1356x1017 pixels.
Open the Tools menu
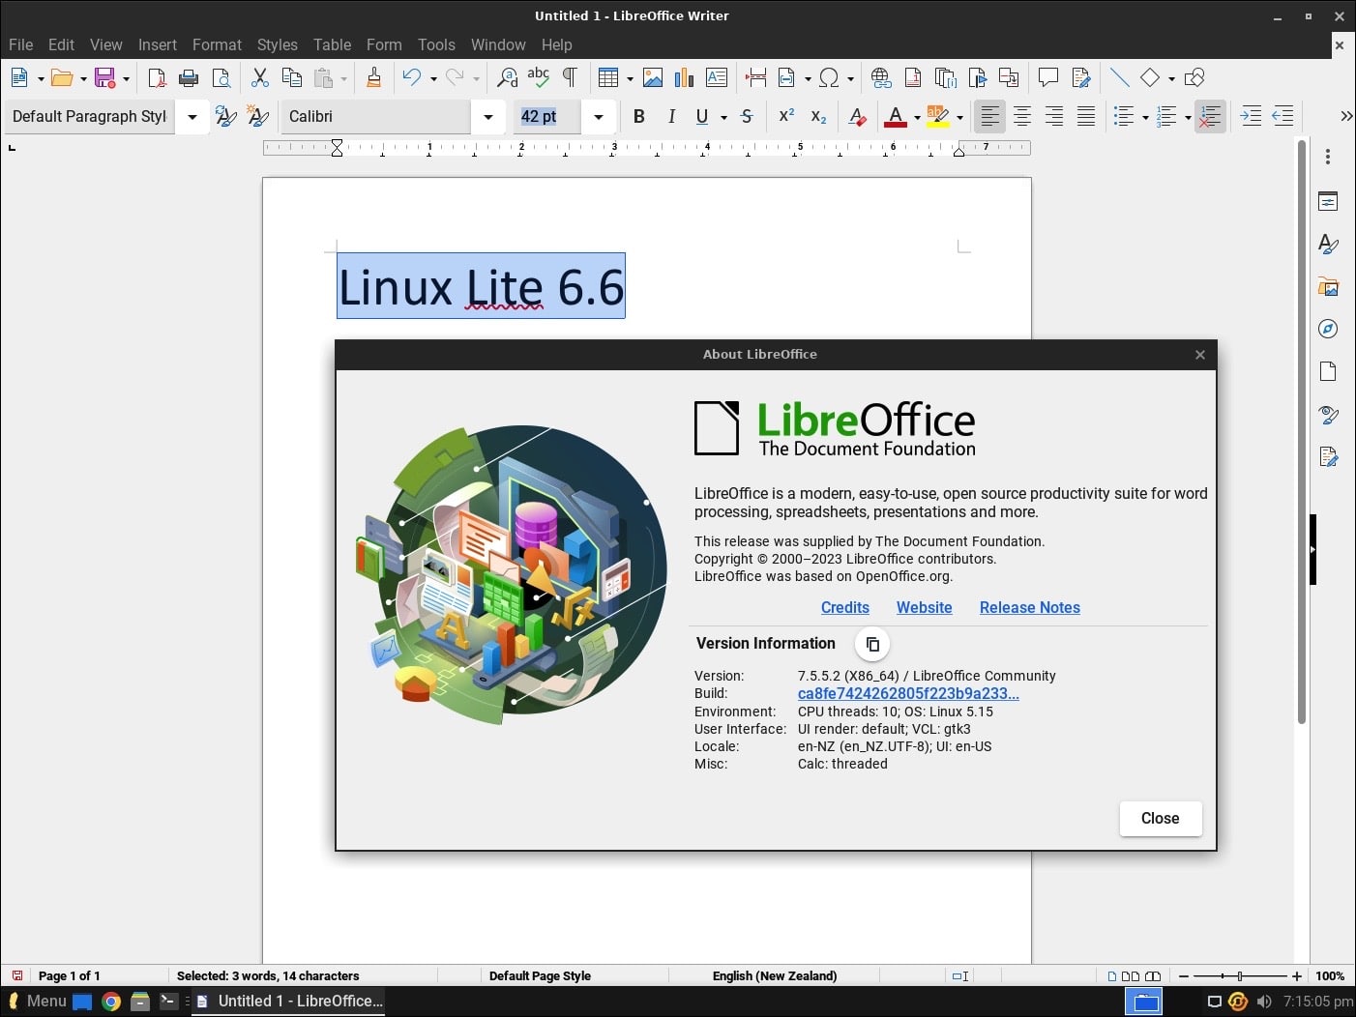click(x=436, y=44)
